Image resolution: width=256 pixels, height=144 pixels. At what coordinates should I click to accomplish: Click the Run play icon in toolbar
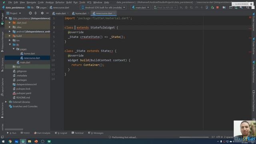181,8
